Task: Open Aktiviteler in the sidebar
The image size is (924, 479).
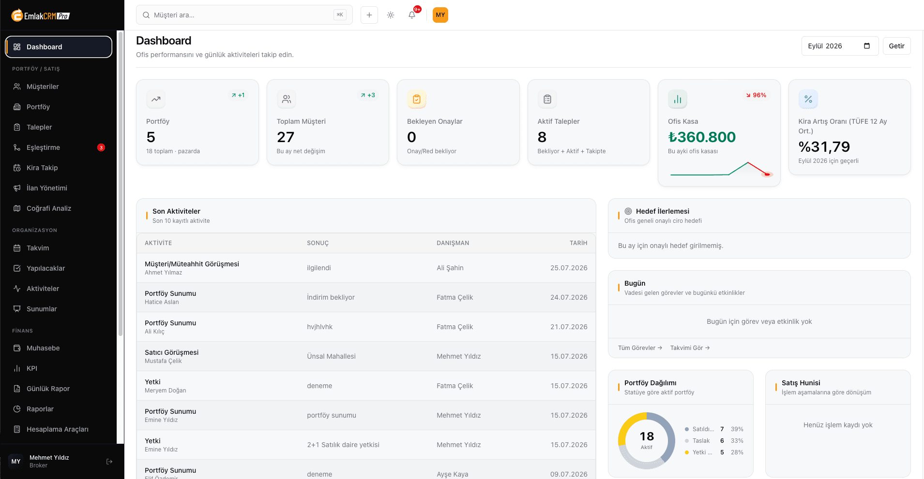Action: click(x=59, y=289)
